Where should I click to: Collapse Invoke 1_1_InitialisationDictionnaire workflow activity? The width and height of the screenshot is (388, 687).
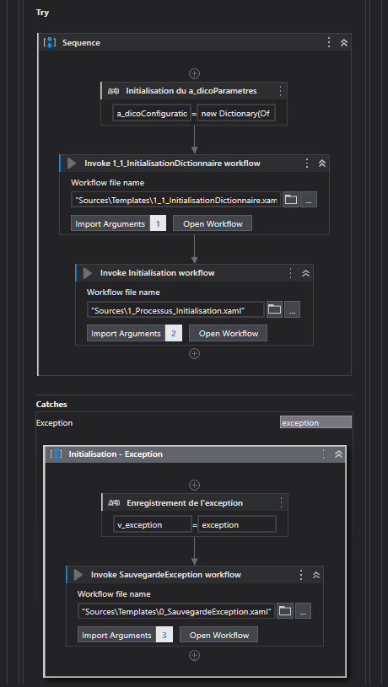click(322, 164)
